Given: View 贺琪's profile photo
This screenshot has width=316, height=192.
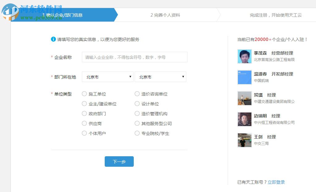Looking at the screenshot, I should point(244,98).
